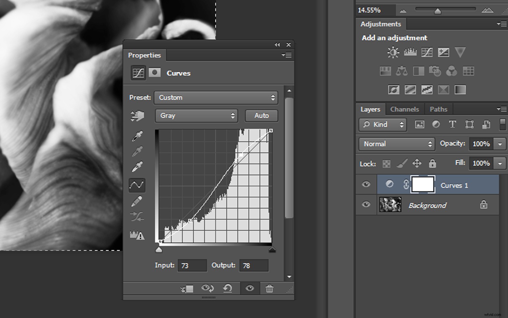Open the Gray channel dropdown
Viewport: 508px width, 318px height.
coord(196,116)
